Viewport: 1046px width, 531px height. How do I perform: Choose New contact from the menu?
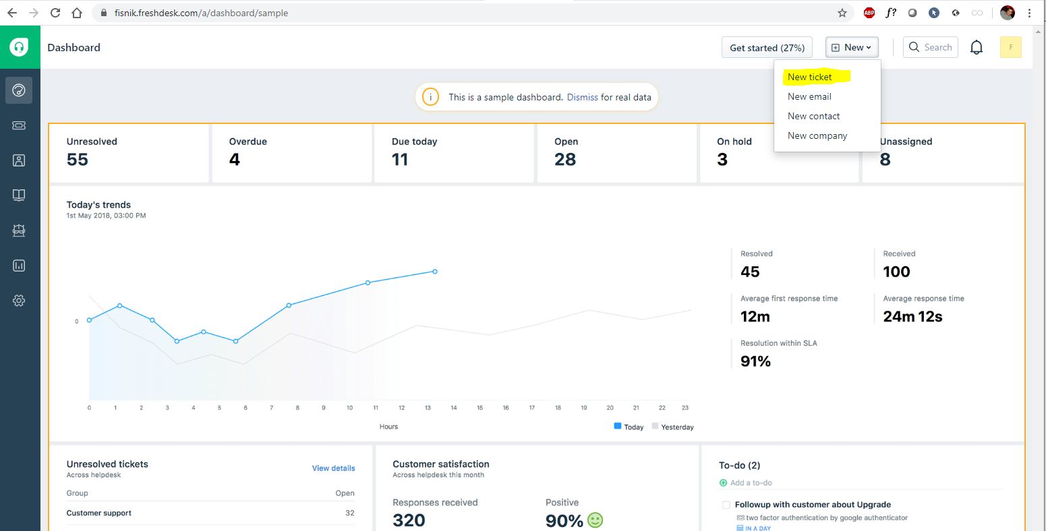tap(813, 116)
